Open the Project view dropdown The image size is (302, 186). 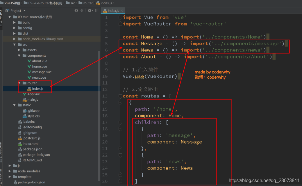point(24,11)
